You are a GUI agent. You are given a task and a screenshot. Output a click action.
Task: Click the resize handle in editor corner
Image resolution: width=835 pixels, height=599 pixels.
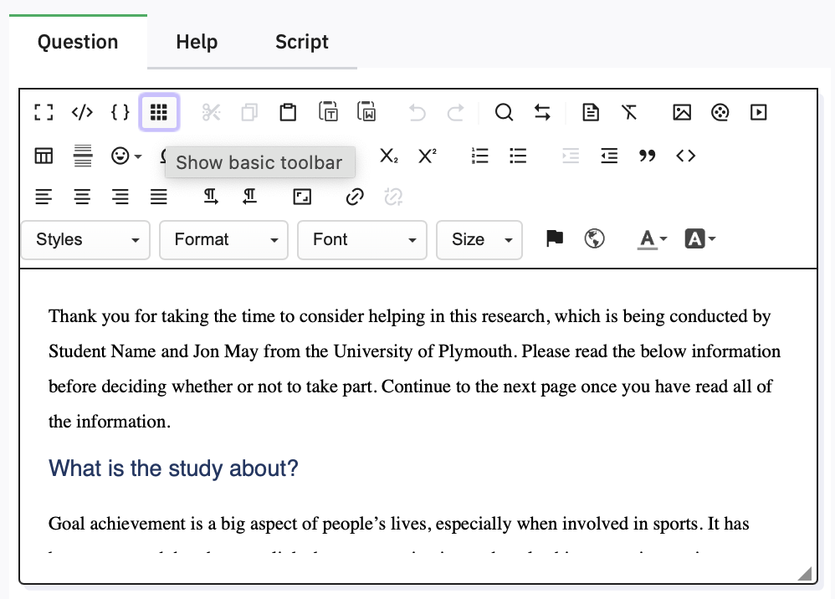pos(805,573)
